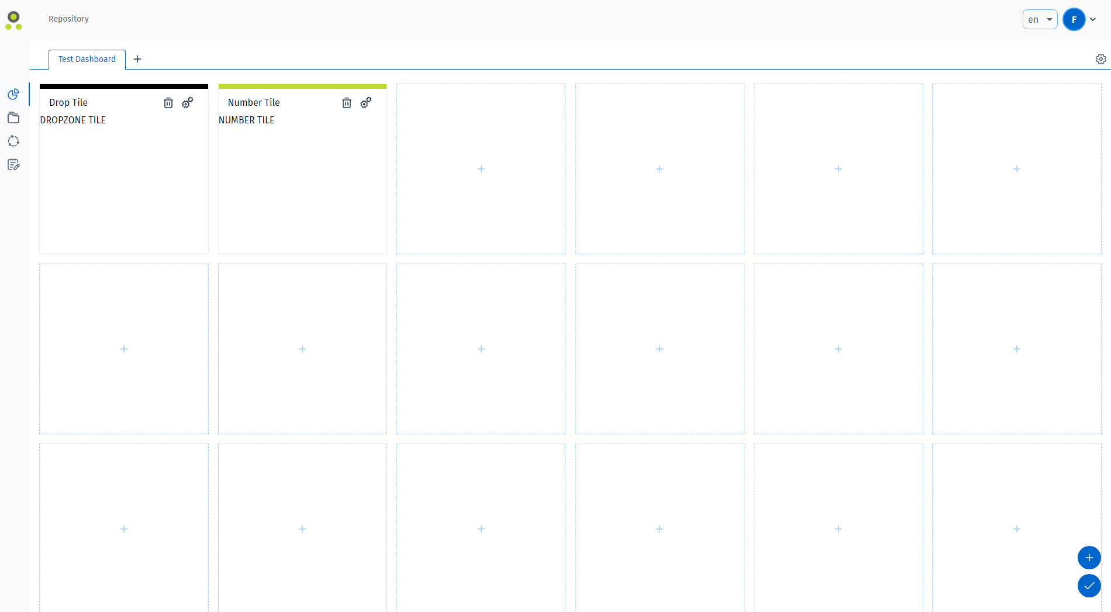Confirm layout with blue checkmark button
Screen dimensions: 1111x612
1089,586
